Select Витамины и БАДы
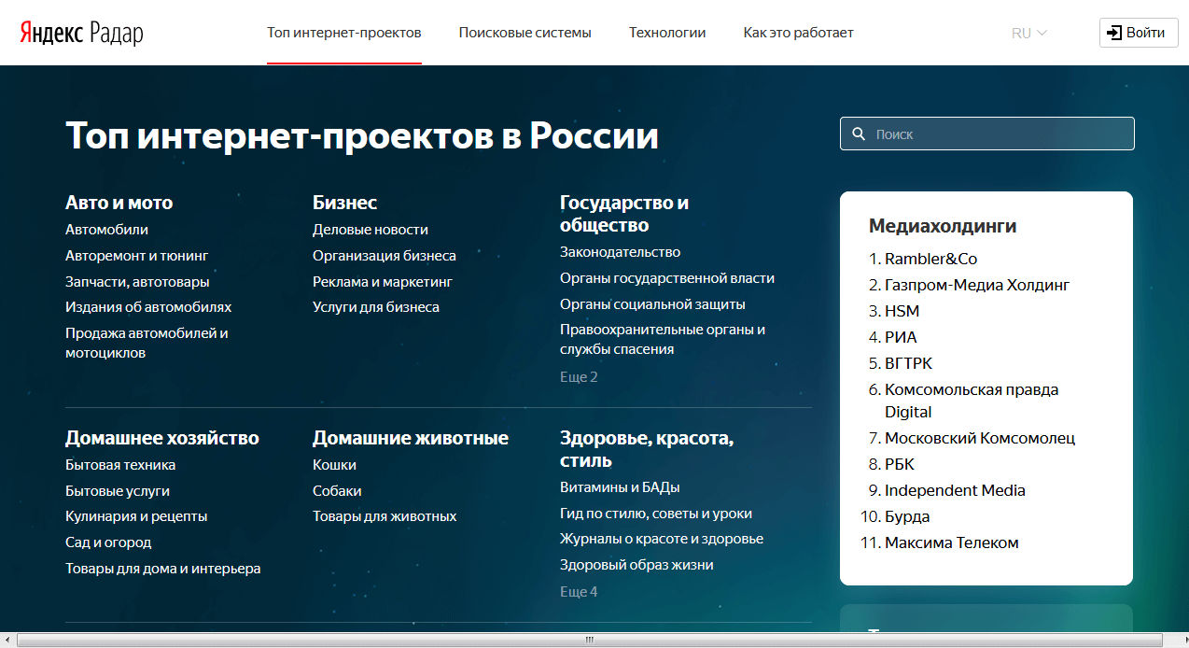The height and width of the screenshot is (648, 1189). tap(620, 487)
